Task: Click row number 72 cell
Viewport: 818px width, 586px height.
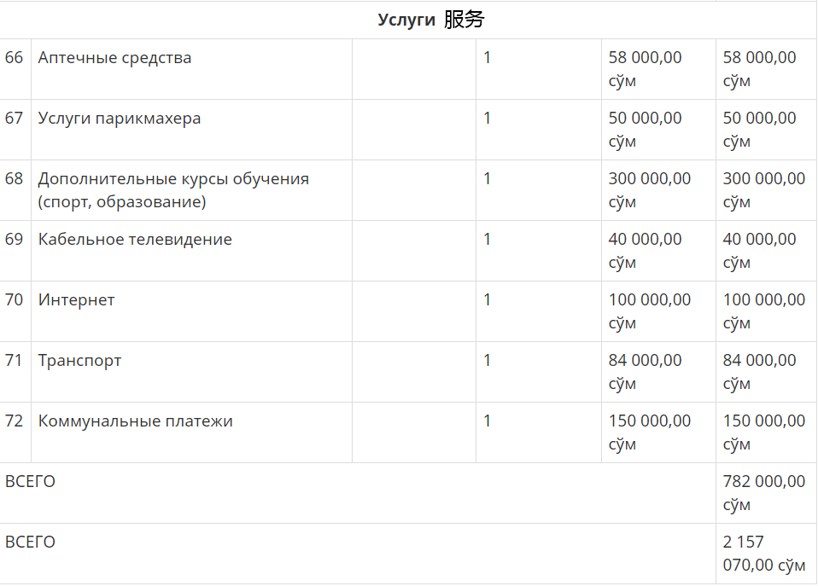Action: tap(15, 421)
